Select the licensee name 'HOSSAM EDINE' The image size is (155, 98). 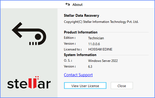[x=100, y=49]
